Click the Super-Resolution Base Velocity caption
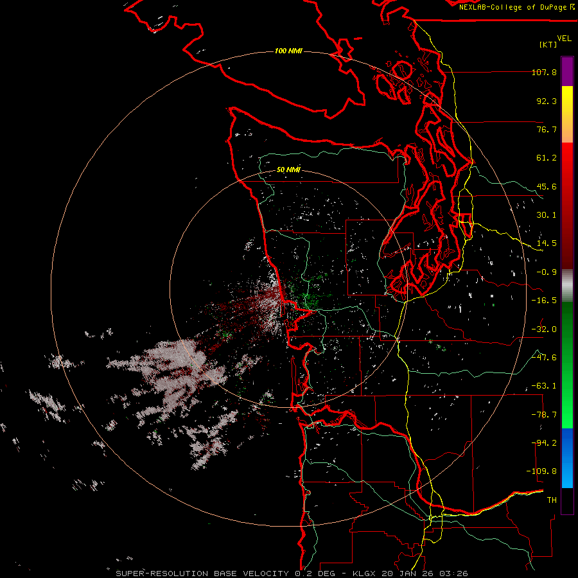Viewport: 578px width, 578px height. (292, 574)
